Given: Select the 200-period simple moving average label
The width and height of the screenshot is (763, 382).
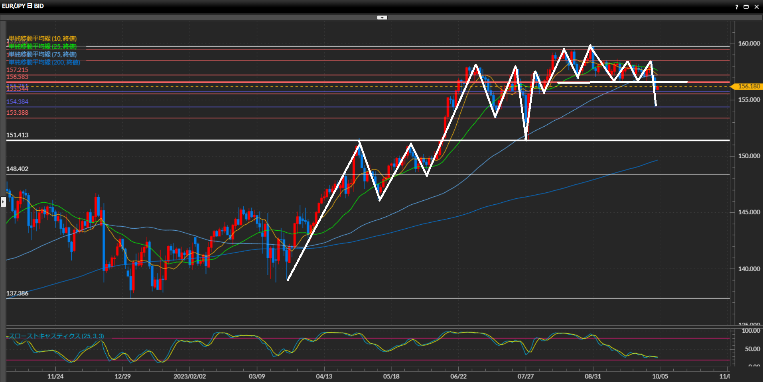Looking at the screenshot, I should (x=44, y=63).
